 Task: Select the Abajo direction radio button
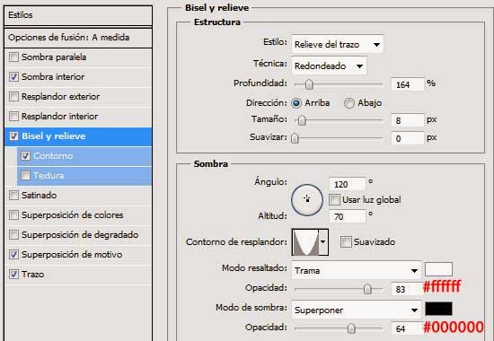[x=349, y=103]
